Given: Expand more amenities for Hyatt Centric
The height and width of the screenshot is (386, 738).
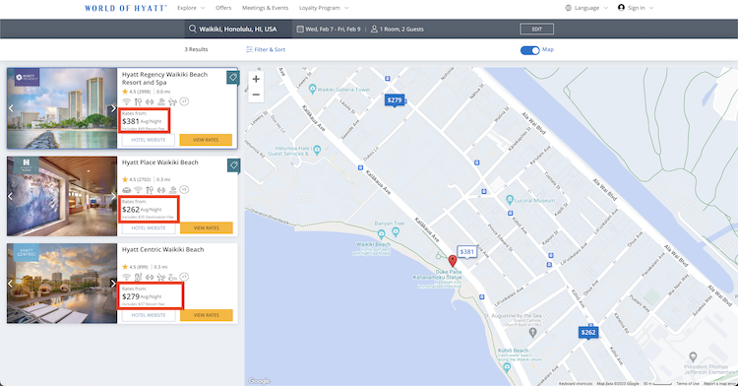Looking at the screenshot, I should coord(185,277).
